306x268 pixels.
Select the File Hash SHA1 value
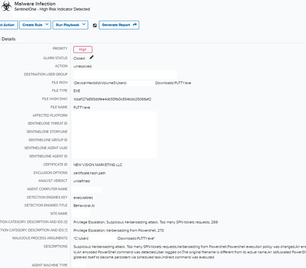coord(112,99)
